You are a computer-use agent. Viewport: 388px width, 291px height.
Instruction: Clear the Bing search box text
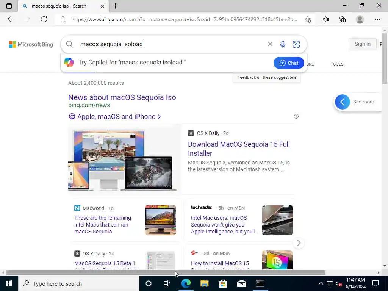[x=270, y=44]
